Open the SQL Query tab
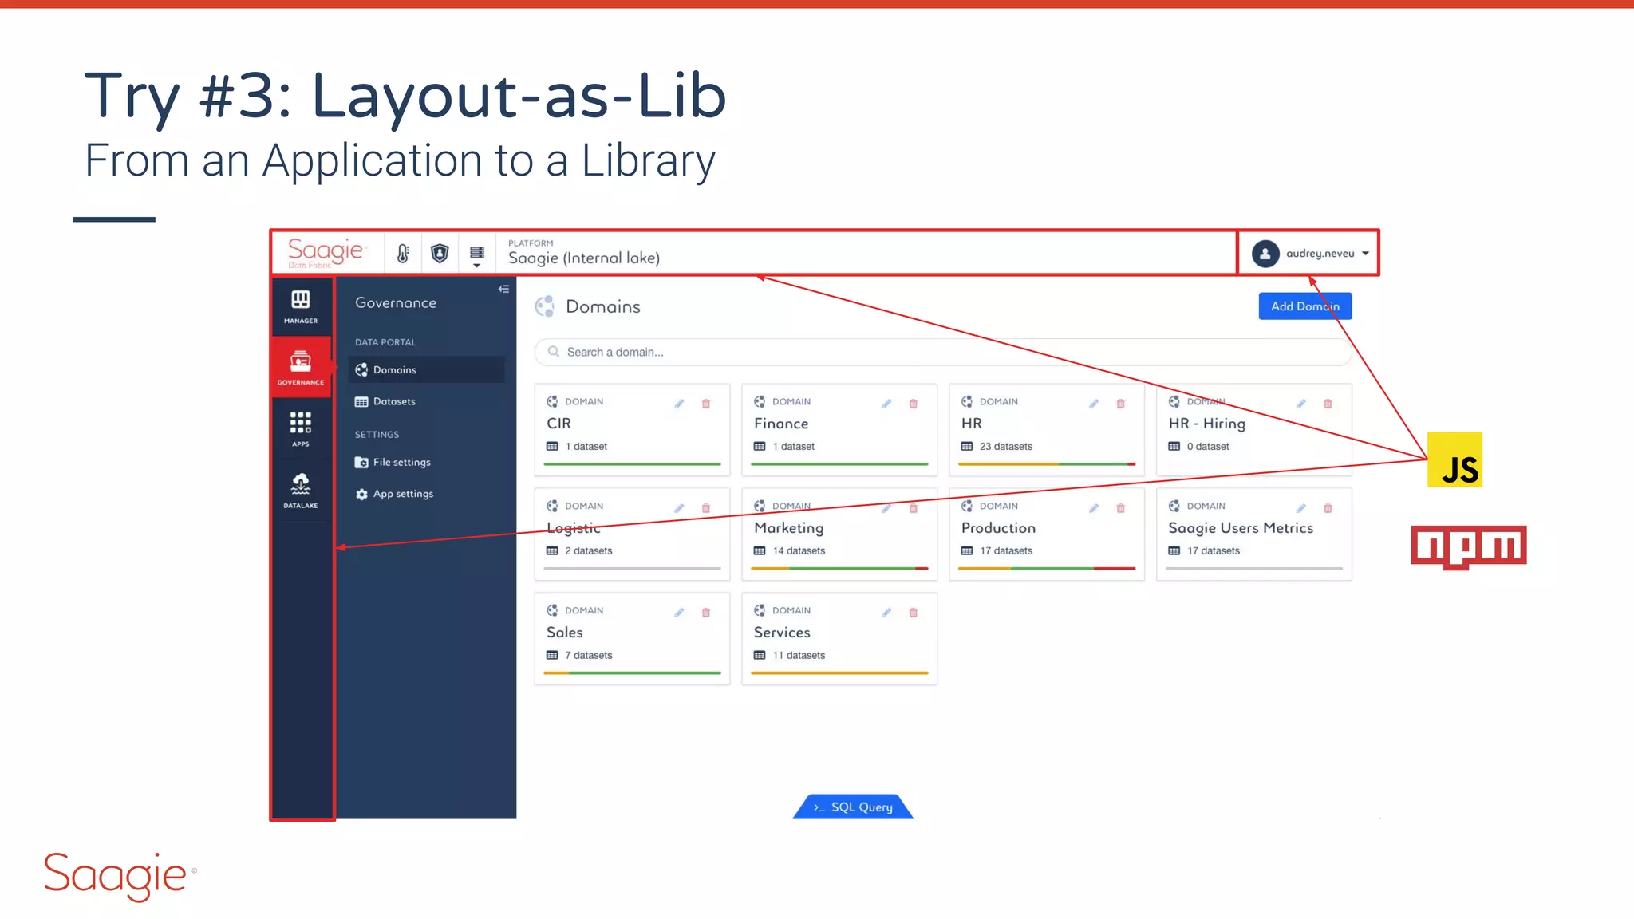The width and height of the screenshot is (1634, 919). click(x=853, y=807)
